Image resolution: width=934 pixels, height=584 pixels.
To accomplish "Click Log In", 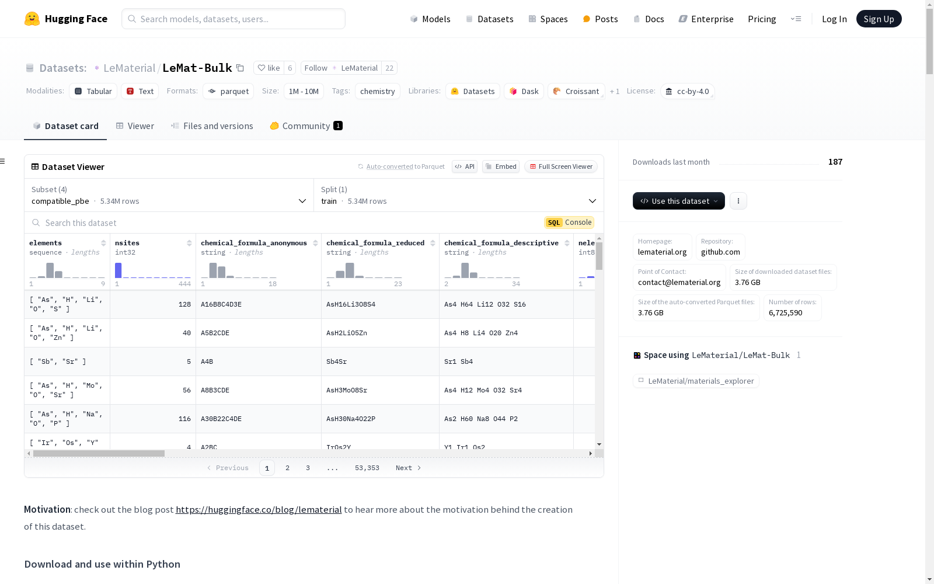I will (834, 19).
